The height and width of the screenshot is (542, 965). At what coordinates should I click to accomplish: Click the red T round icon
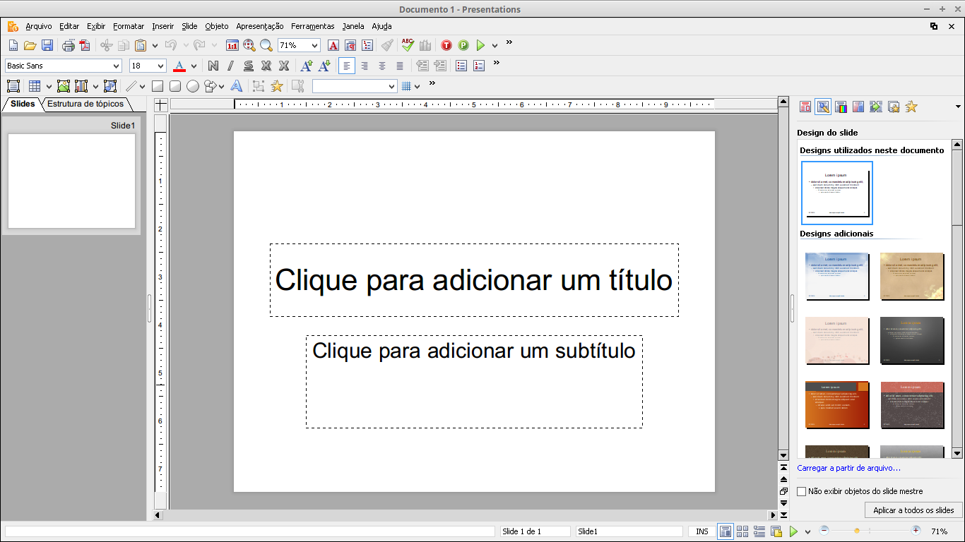pos(446,45)
